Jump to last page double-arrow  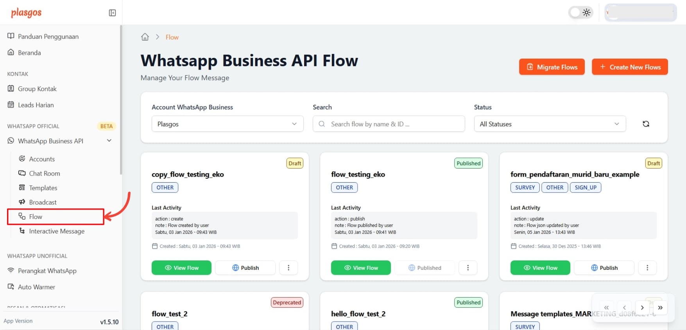pyautogui.click(x=660, y=308)
